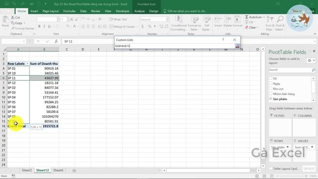Open the Page Layout tab
The image size is (318, 179).
coord(51,11)
